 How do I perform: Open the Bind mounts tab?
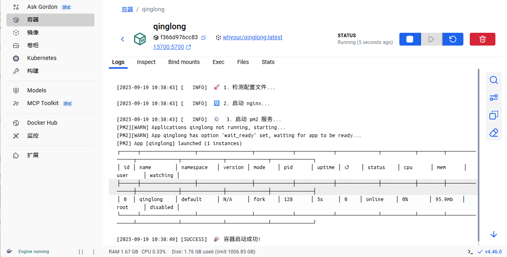(184, 62)
